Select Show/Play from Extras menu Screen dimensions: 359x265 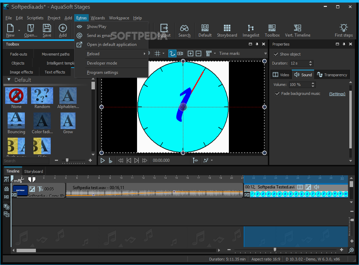coord(96,27)
